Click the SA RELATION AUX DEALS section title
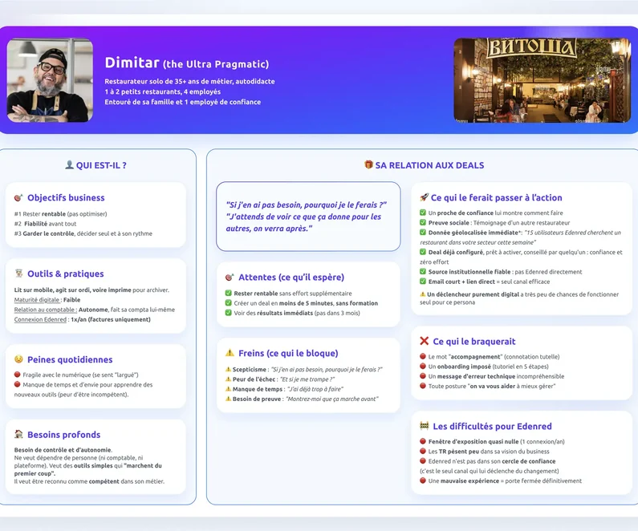638x531 pixels. click(429, 165)
